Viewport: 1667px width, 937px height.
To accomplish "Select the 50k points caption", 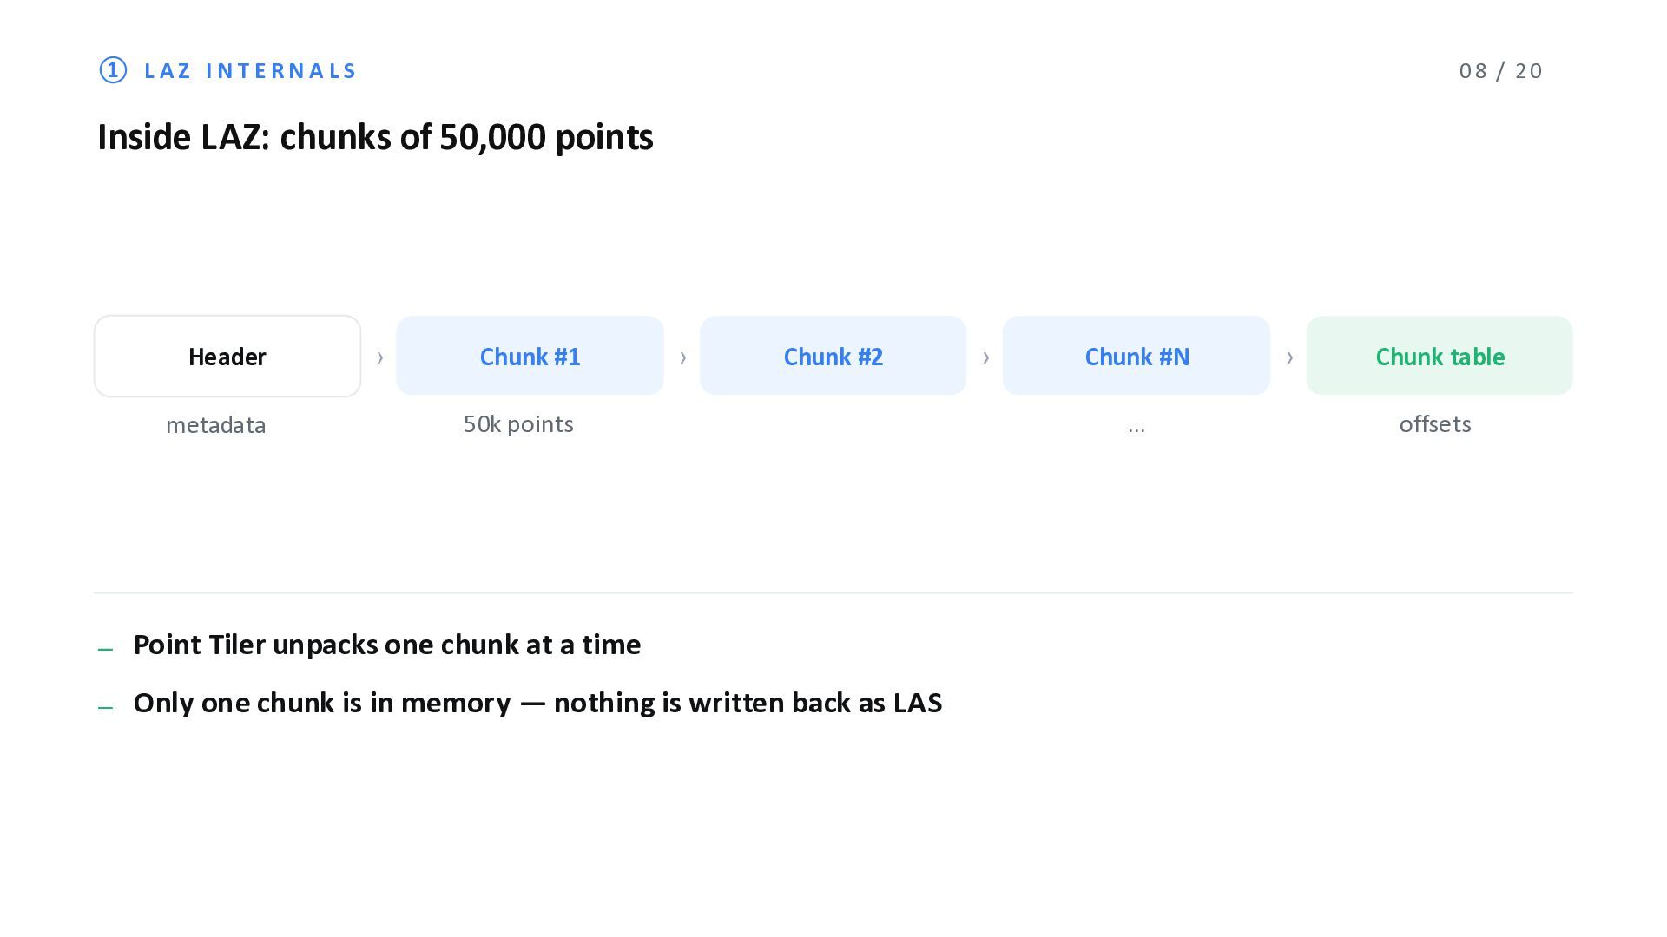I will tap(518, 424).
